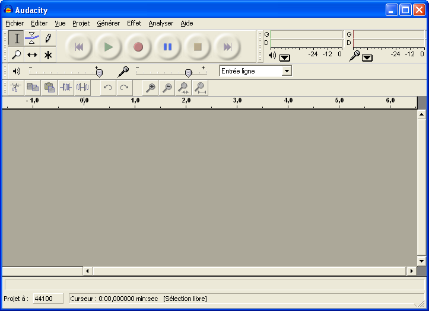Select the Zoom magnifier tool

(x=17, y=54)
